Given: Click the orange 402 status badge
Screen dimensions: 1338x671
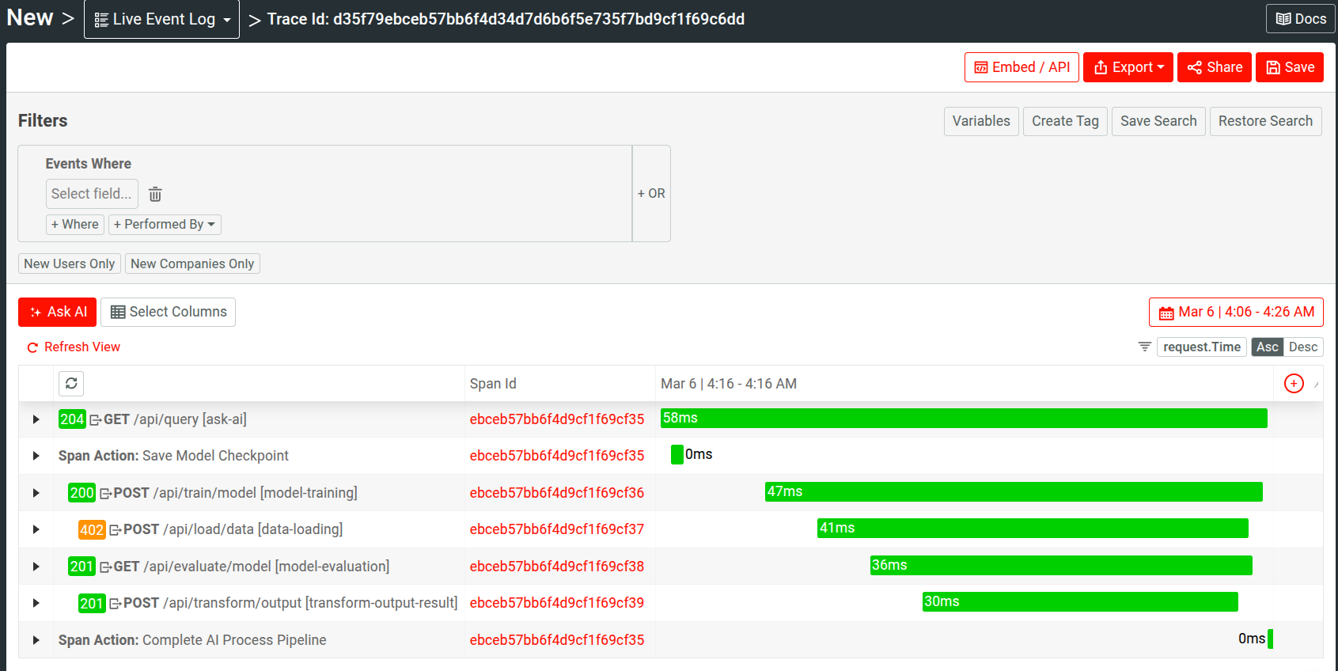Looking at the screenshot, I should coord(92,529).
